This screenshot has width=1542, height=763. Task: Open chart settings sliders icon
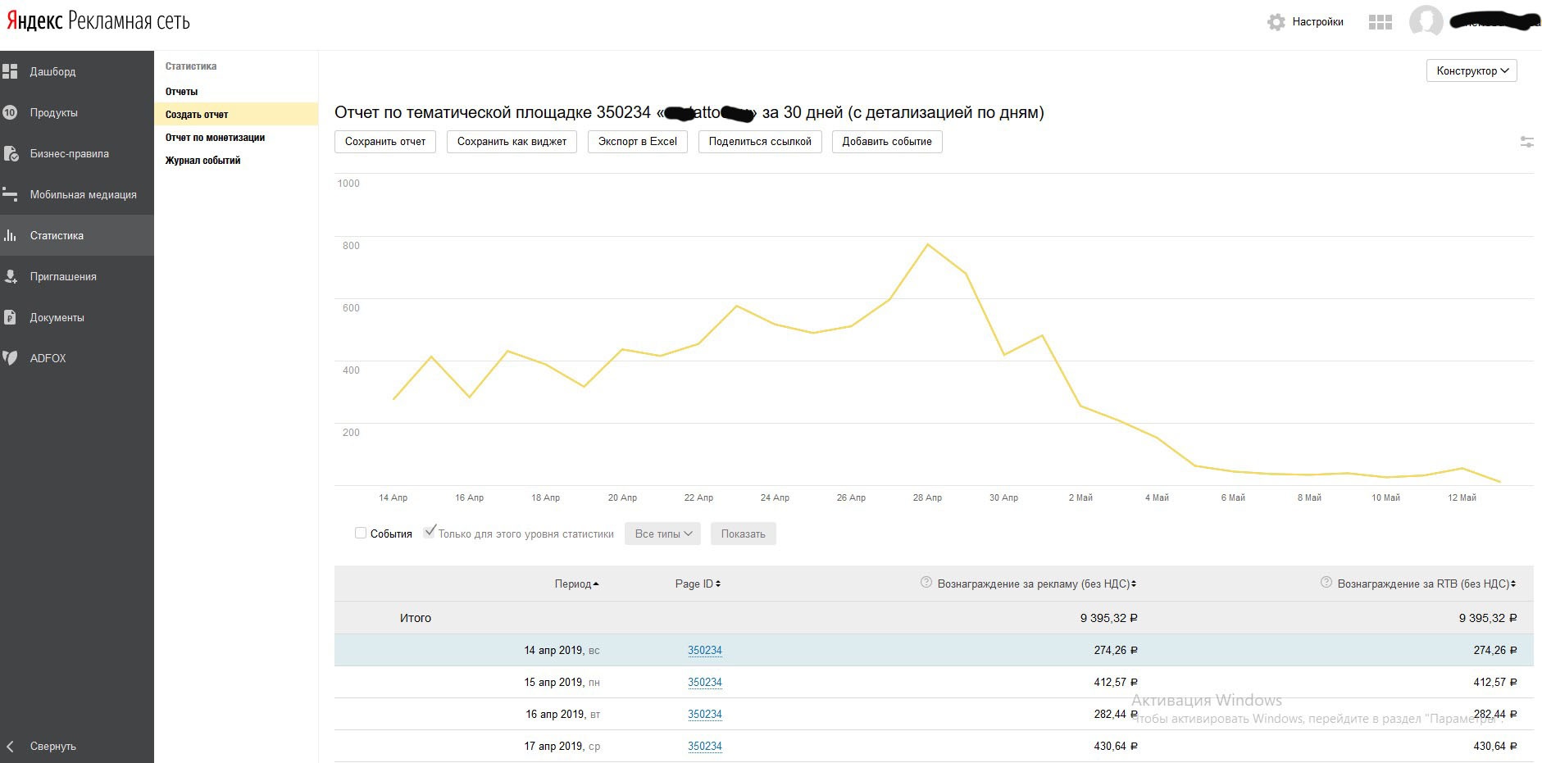point(1526,142)
